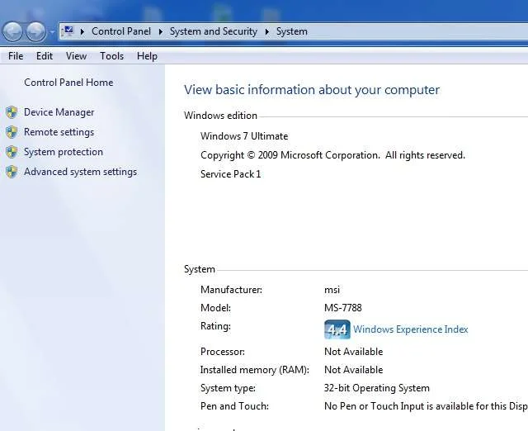
Task: Open the View menu
Action: point(76,56)
